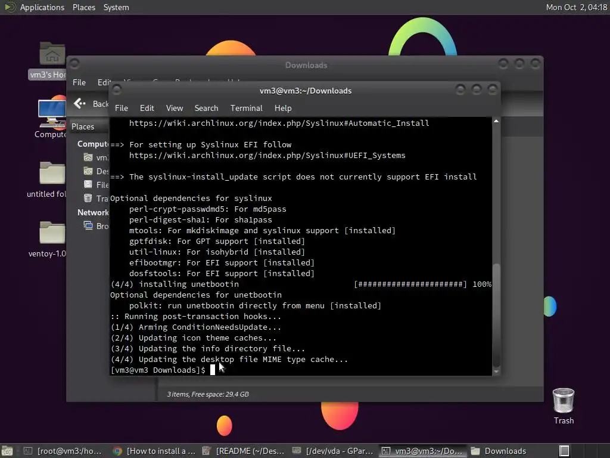The height and width of the screenshot is (458, 610).
Task: Click File System icon in sidebar
Action: point(88,185)
